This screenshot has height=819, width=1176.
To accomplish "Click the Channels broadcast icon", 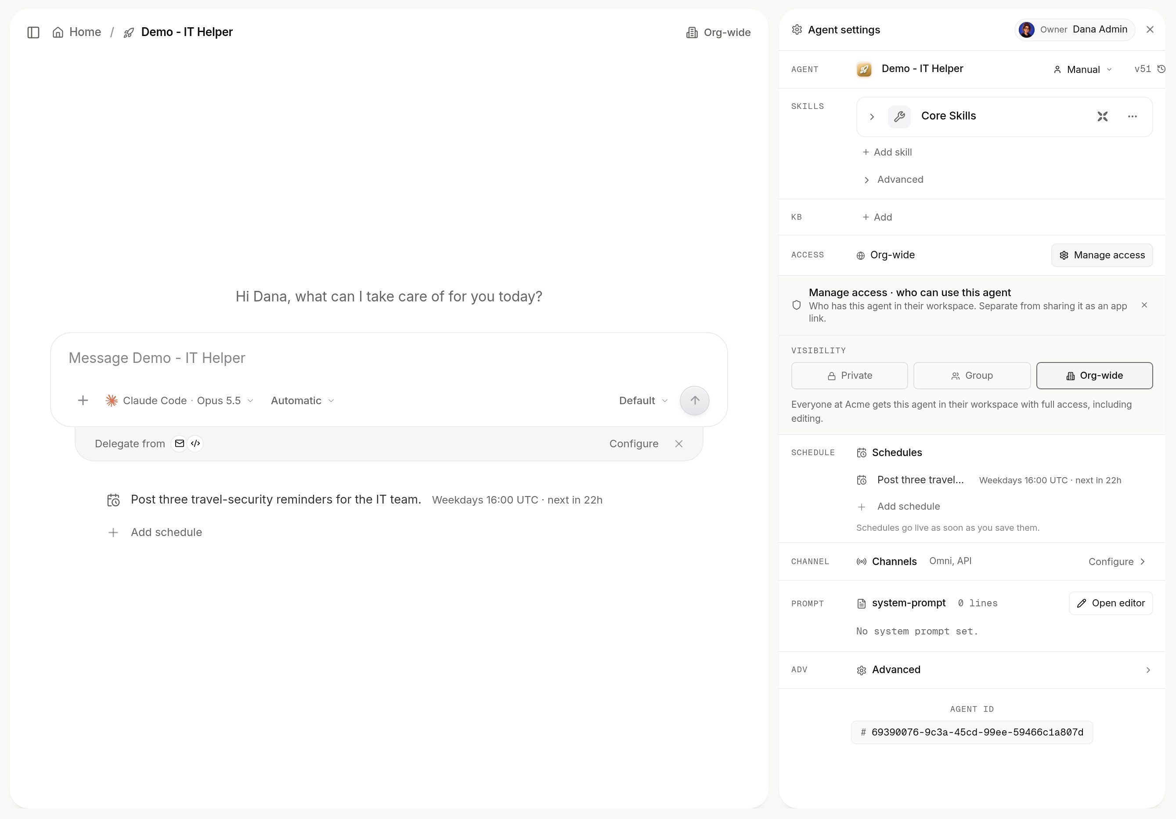I will [862, 562].
